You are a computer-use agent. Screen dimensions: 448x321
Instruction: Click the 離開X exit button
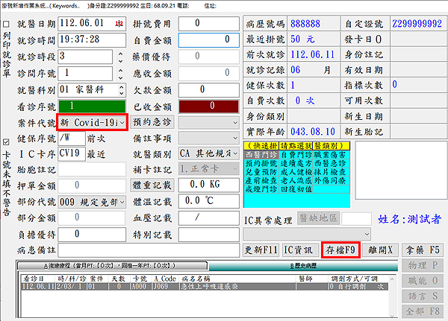[x=381, y=250]
